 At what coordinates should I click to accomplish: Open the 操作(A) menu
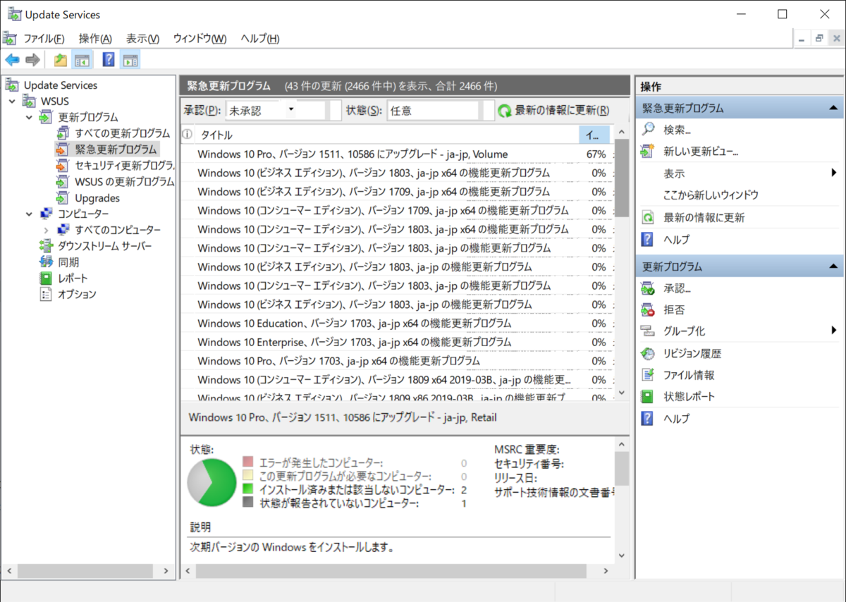click(95, 39)
